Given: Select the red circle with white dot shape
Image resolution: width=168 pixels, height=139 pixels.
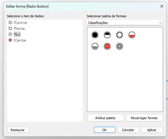Looking at the screenshot, I should pos(107,46).
